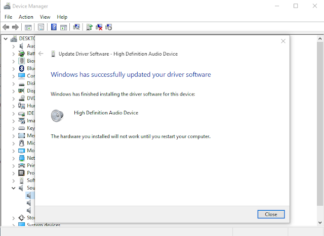This screenshot has width=324, height=236.
Task: Select the Computer category icon in the tree
Action: 21,76
